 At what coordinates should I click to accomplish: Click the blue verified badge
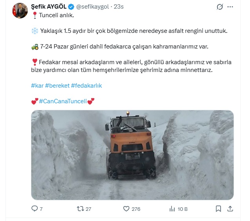[71, 7]
